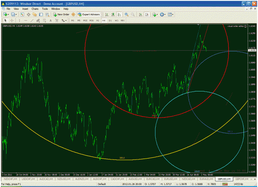Viewport: 258px width, 187px height.
Task: Open the Charts menu
Action: pyautogui.click(x=35, y=9)
